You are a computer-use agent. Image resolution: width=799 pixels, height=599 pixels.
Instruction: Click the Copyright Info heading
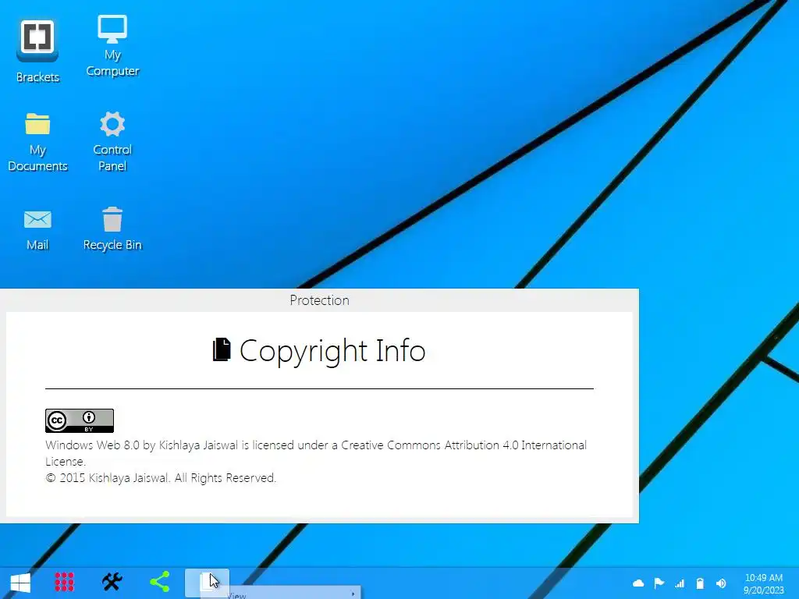(x=332, y=351)
